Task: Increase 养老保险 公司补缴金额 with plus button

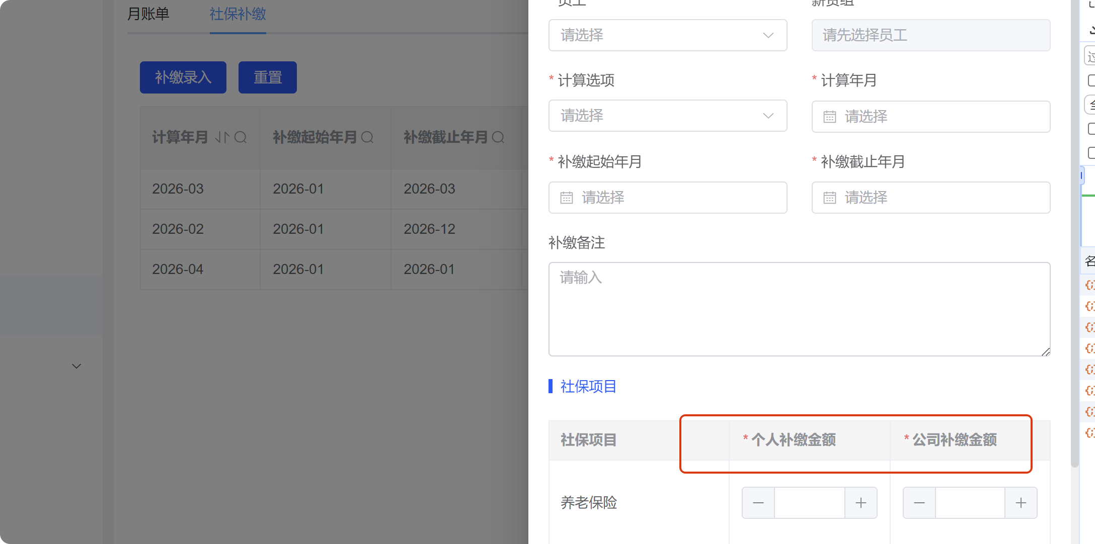Action: pos(1021,503)
